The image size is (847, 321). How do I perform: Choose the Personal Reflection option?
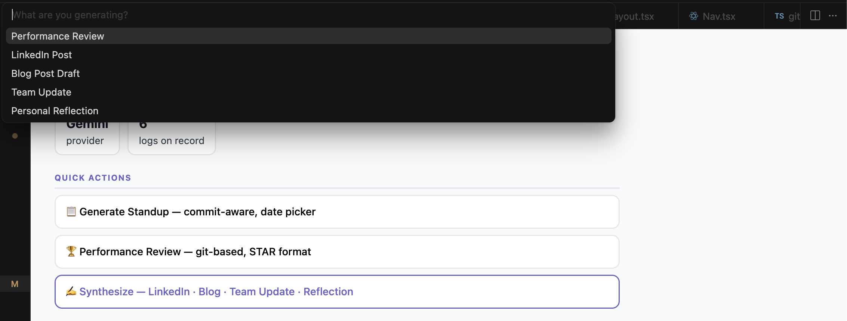coord(55,111)
